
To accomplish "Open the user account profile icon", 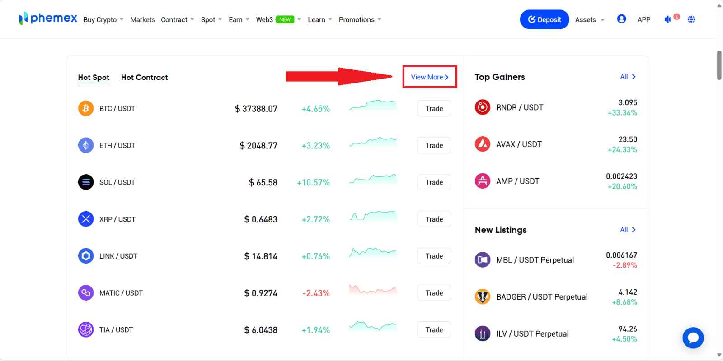I will 621,19.
